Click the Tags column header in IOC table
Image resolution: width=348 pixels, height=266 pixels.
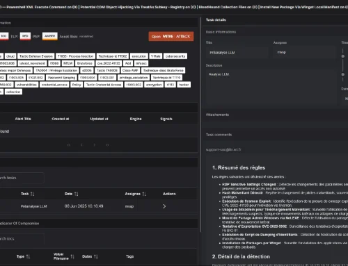129,256
